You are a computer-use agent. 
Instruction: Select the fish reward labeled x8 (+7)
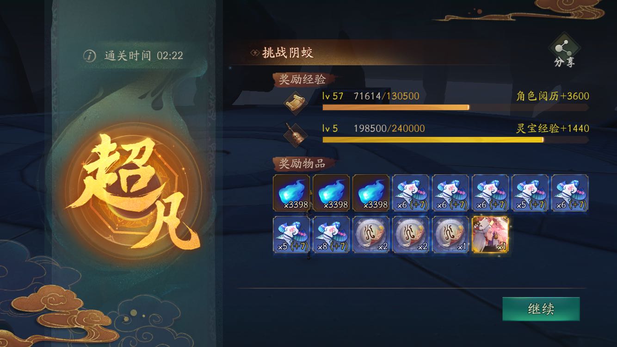click(331, 235)
